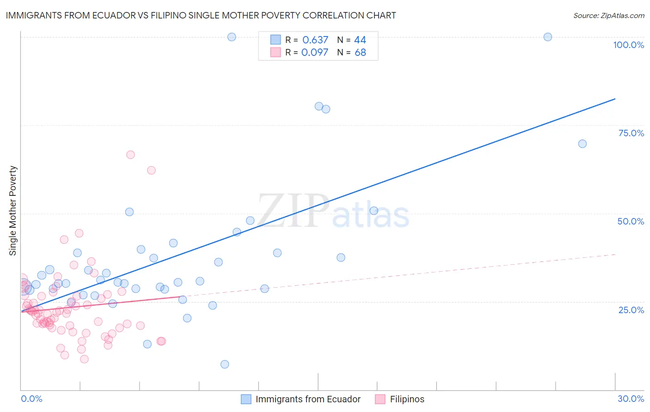Viewport: 650px width, 412px height.
Task: Click the blue Immigrants from Ecuador legend swatch
Action: [x=246, y=399]
